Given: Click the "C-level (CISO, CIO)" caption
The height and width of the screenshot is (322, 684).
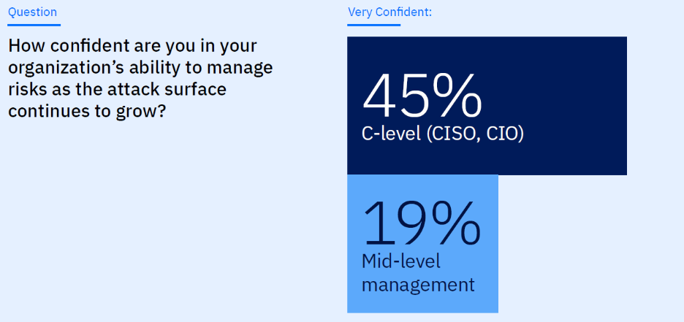Looking at the screenshot, I should (x=443, y=135).
